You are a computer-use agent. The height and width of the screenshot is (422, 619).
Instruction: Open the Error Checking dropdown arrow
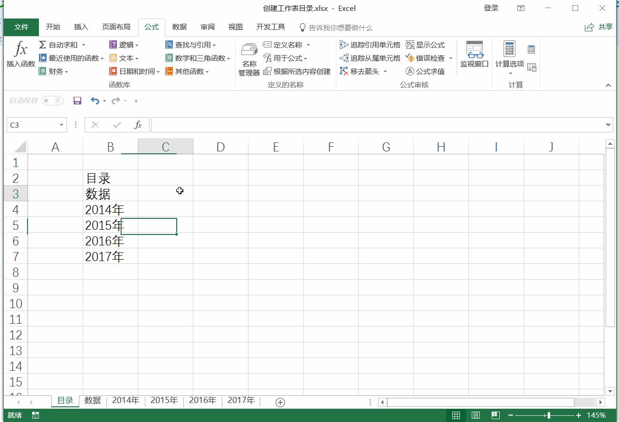(x=450, y=58)
